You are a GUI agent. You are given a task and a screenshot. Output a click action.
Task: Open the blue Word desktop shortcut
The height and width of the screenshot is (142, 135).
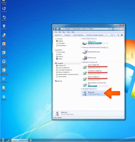tap(4, 63)
